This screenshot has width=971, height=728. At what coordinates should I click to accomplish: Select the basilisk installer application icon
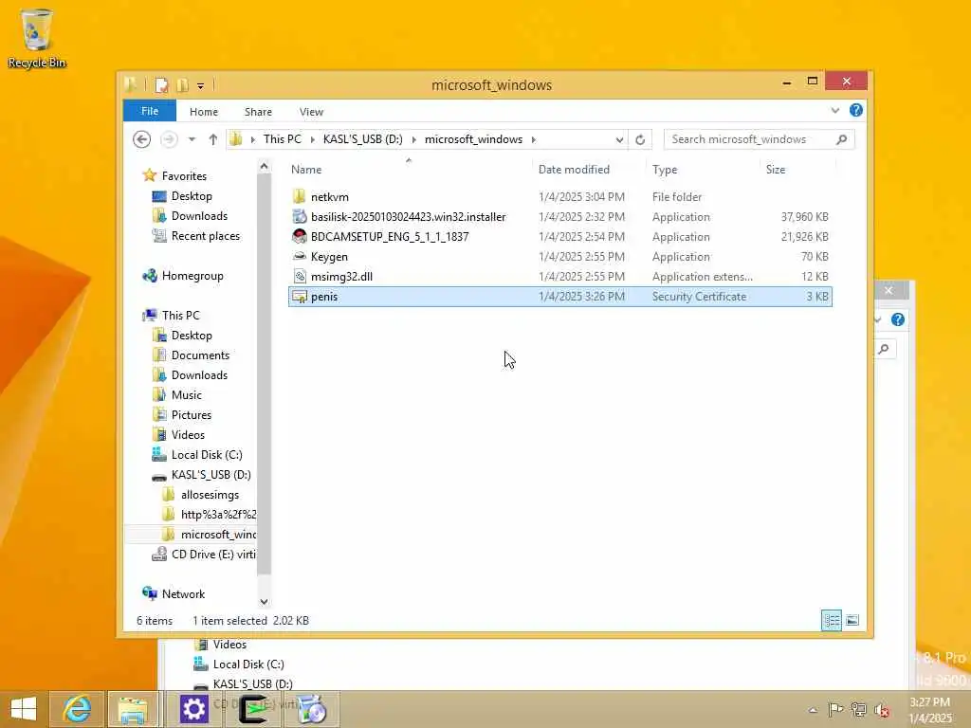click(299, 217)
